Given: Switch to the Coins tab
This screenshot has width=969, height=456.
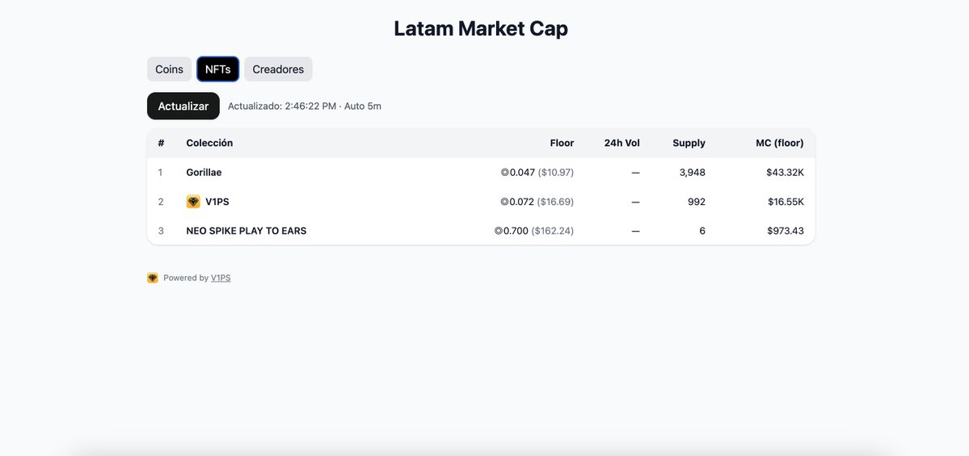Looking at the screenshot, I should click(x=169, y=69).
